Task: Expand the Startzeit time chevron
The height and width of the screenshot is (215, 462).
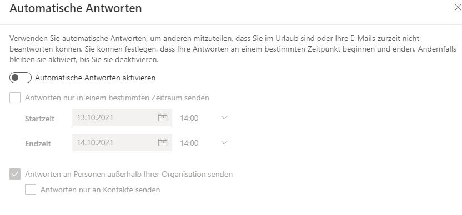Action: pos(224,117)
